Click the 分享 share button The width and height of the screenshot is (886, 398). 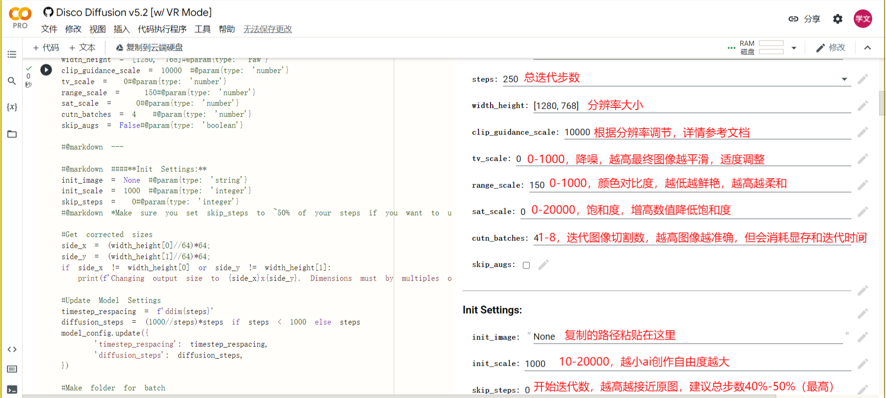click(x=804, y=19)
